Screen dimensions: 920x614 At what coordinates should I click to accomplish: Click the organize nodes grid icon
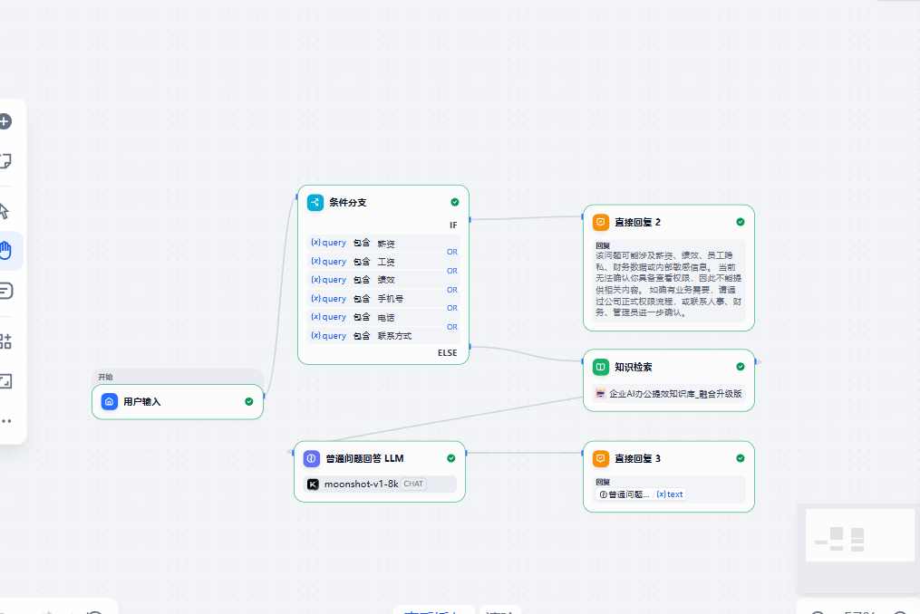click(5, 341)
